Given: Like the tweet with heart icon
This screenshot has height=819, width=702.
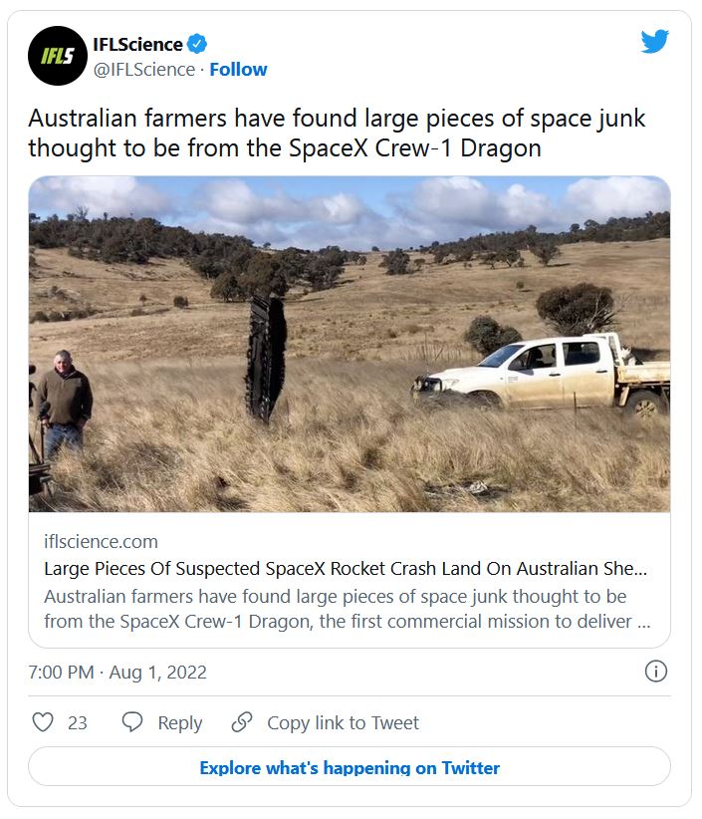Looking at the screenshot, I should [x=43, y=722].
